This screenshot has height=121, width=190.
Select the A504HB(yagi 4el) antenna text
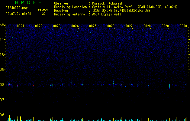click(x=107, y=14)
